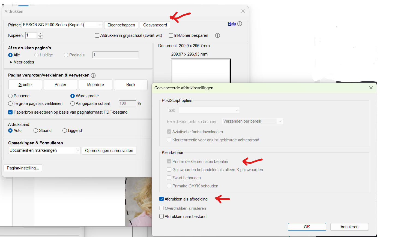Select the Boek page handling tab
395x237 pixels.
(x=131, y=85)
